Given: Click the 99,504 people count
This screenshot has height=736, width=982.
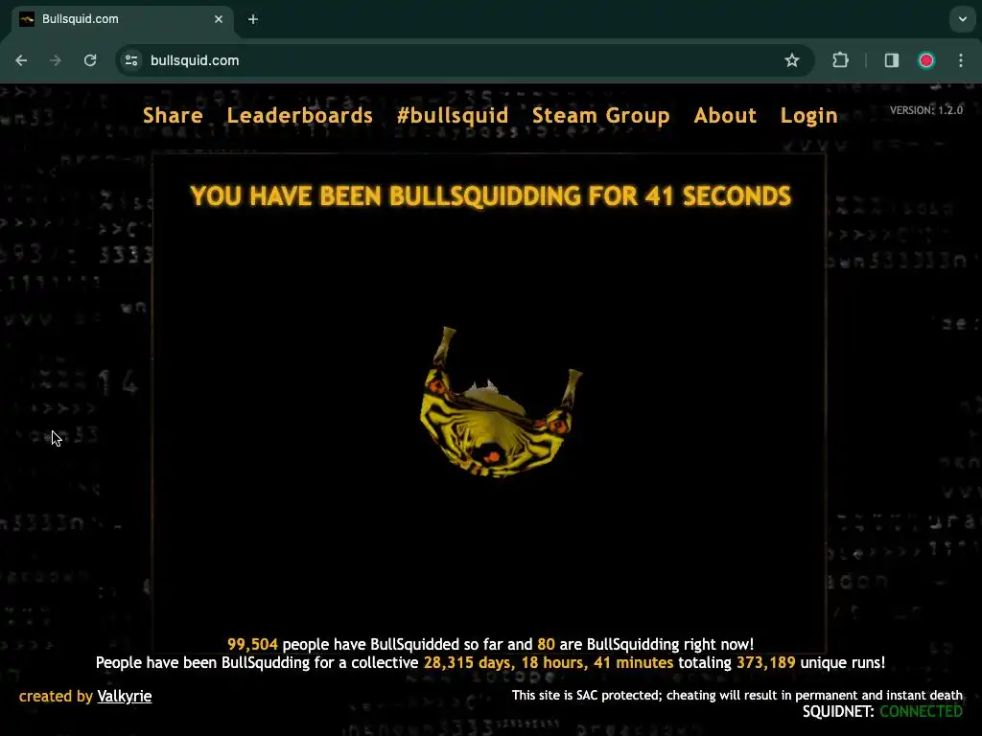Looking at the screenshot, I should pyautogui.click(x=252, y=645).
